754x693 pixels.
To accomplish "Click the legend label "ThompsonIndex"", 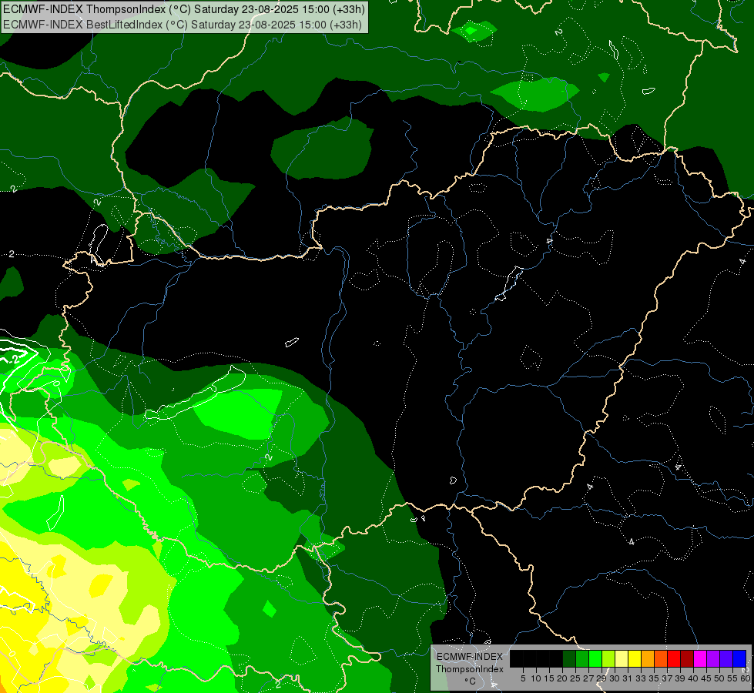I will point(470,669).
